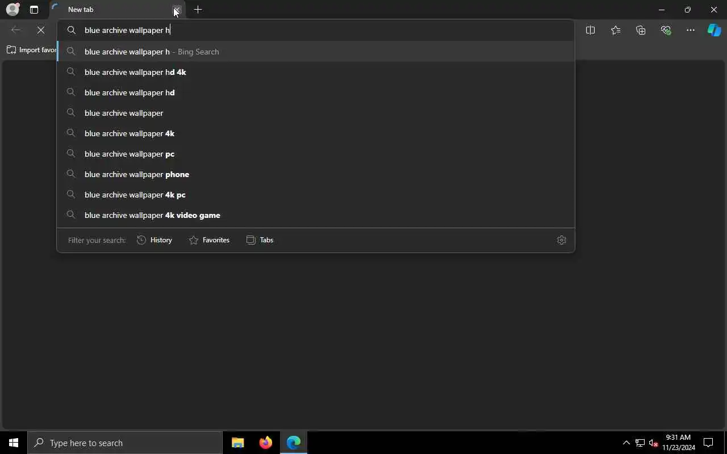Open muted volume tray icon
Screen dimensions: 727x454
[x=654, y=443]
